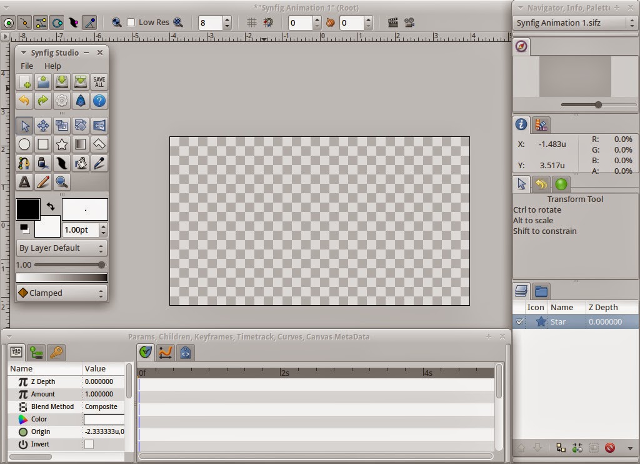Screen dimensions: 640x464
Task: Toggle position ducks display
Action: coord(9,23)
